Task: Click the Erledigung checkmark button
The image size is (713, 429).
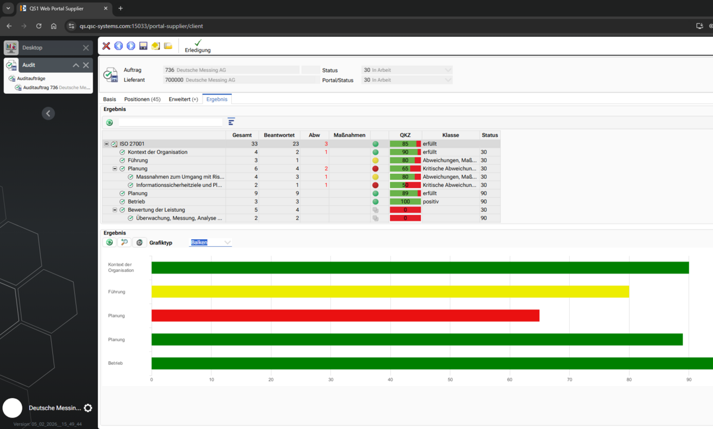Action: (198, 46)
